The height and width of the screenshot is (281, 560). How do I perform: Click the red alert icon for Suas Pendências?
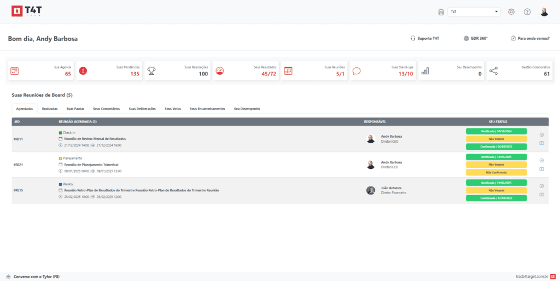pyautogui.click(x=83, y=71)
